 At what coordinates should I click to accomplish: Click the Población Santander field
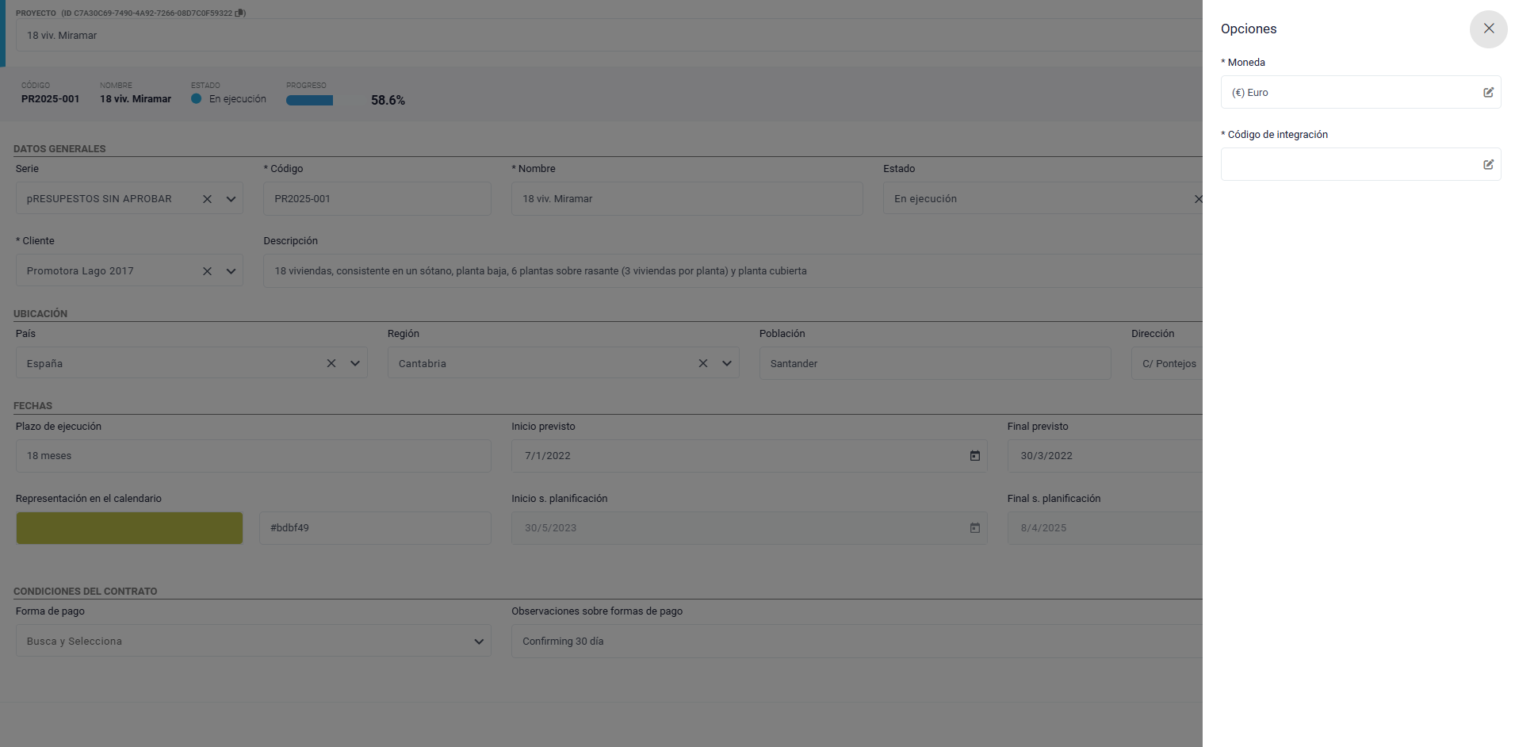coord(934,363)
